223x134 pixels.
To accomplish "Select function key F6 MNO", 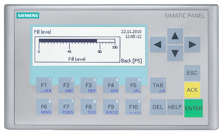I will pyautogui.click(x=44, y=107).
